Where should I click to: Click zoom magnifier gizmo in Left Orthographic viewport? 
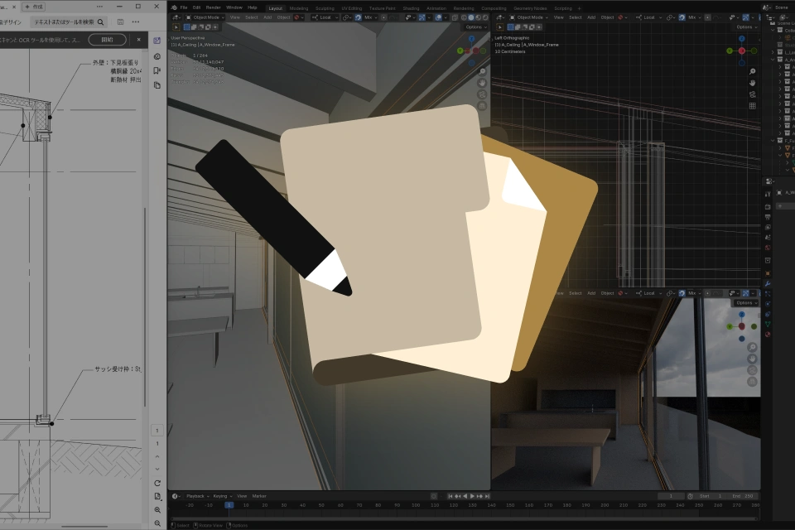pos(753,71)
